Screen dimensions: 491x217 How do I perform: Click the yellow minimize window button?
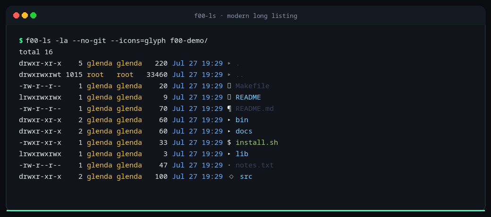[x=25, y=15]
